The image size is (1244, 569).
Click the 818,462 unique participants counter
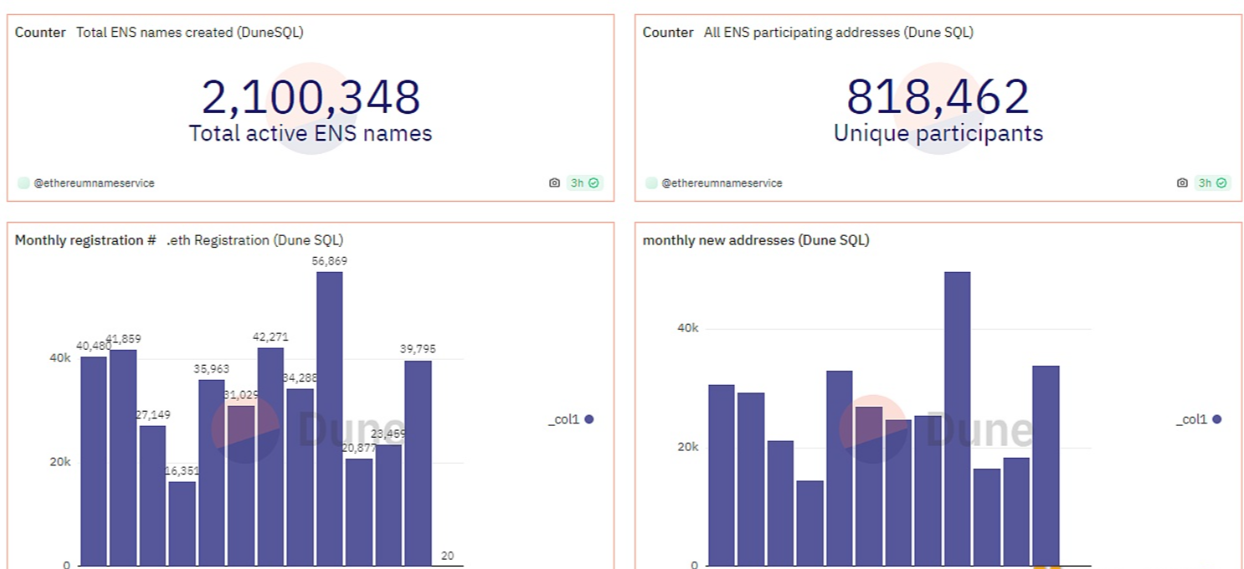tap(938, 97)
